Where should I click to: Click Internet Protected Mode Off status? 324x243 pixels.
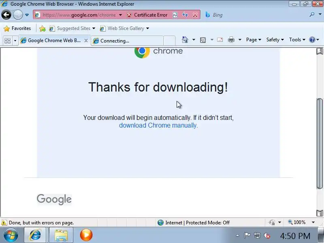(x=194, y=222)
